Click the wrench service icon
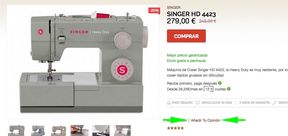The image size is (288, 136). click(275, 103)
